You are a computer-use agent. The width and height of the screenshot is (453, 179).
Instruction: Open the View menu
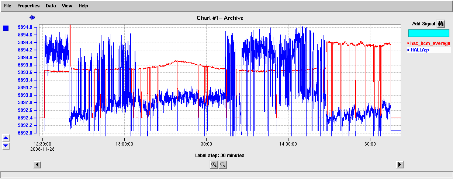pos(67,6)
